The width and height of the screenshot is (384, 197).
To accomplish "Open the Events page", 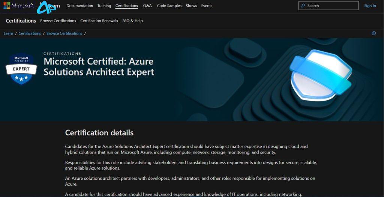I will 207,6.
